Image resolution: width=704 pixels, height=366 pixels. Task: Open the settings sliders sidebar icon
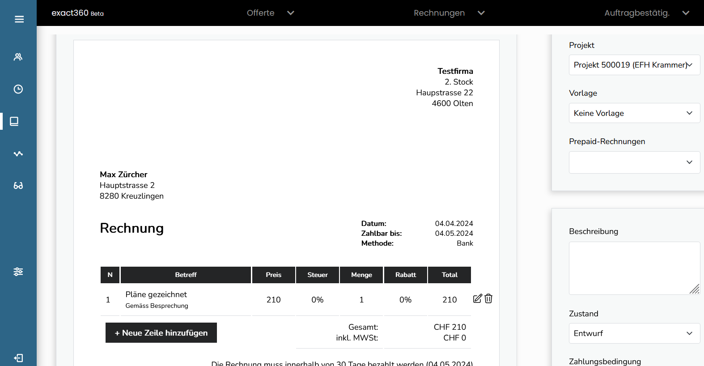pyautogui.click(x=18, y=272)
